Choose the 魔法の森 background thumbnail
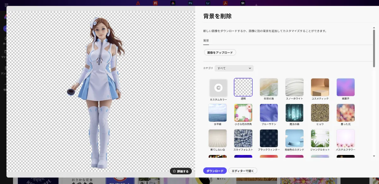The width and height of the screenshot is (379, 184). coord(294,113)
